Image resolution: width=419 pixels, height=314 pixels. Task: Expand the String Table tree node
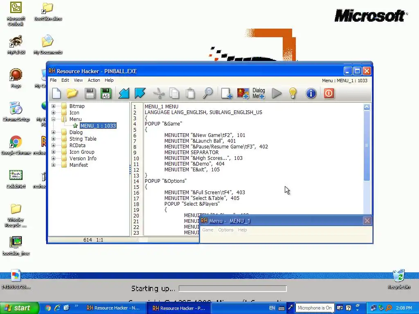pyautogui.click(x=54, y=139)
